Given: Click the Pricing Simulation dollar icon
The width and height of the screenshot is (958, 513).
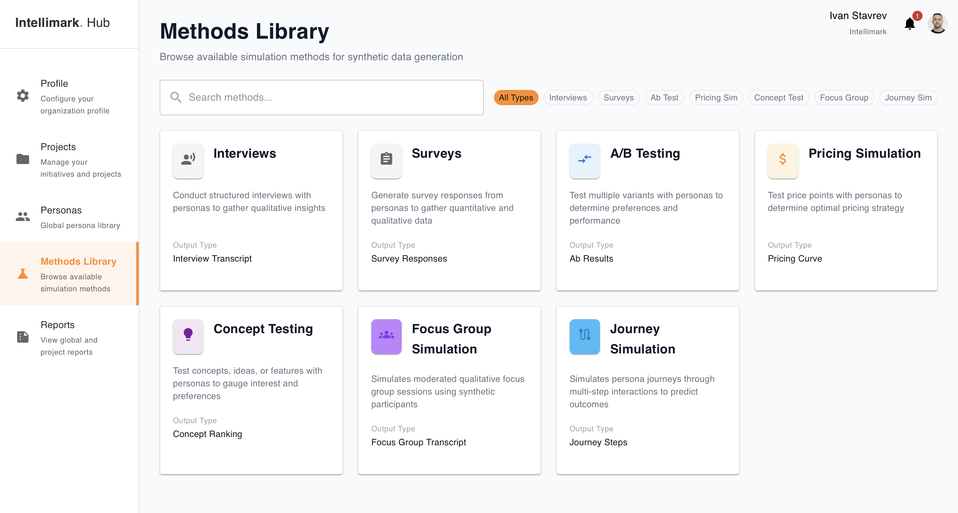Looking at the screenshot, I should pyautogui.click(x=782, y=161).
